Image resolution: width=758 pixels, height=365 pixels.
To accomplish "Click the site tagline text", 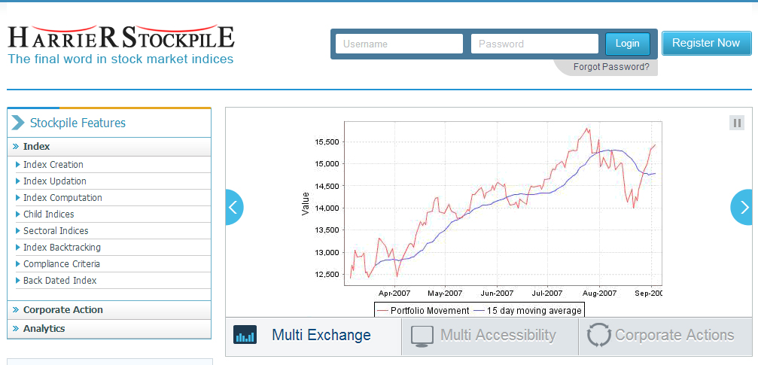I will coord(121,59).
